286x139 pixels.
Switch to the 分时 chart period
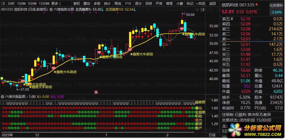pyautogui.click(x=11, y=3)
